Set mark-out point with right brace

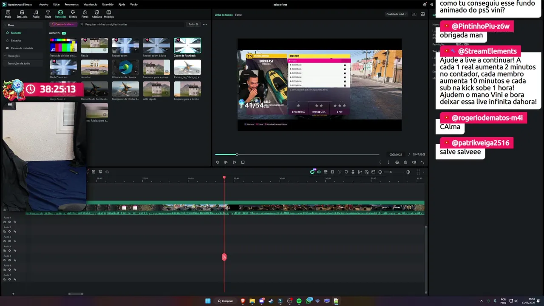click(388, 162)
